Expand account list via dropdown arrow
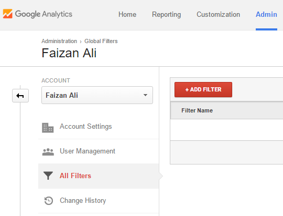This screenshot has width=283, height=216. click(145, 95)
